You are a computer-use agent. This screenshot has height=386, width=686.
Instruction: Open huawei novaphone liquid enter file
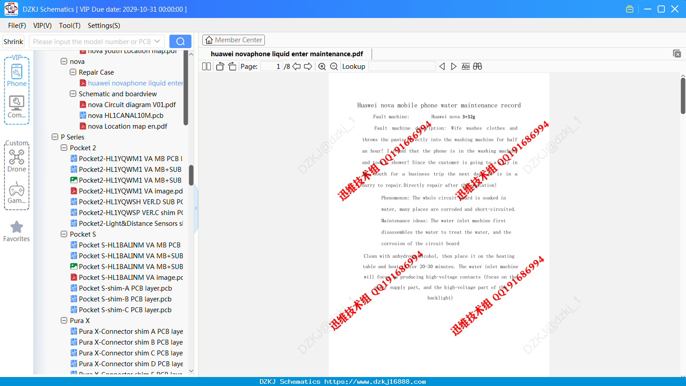[x=131, y=83]
